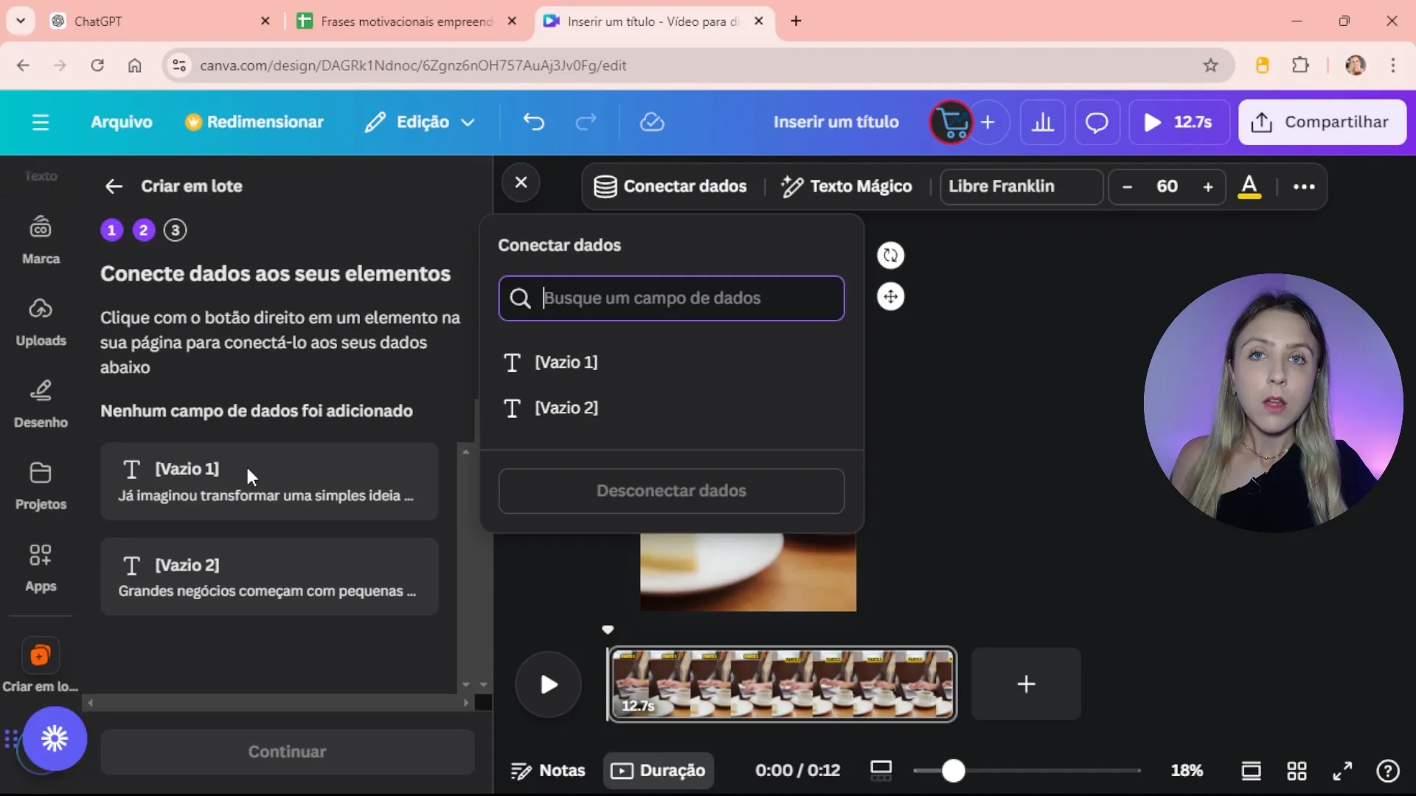
Task: Toggle the font size decrease button
Action: coord(1127,186)
